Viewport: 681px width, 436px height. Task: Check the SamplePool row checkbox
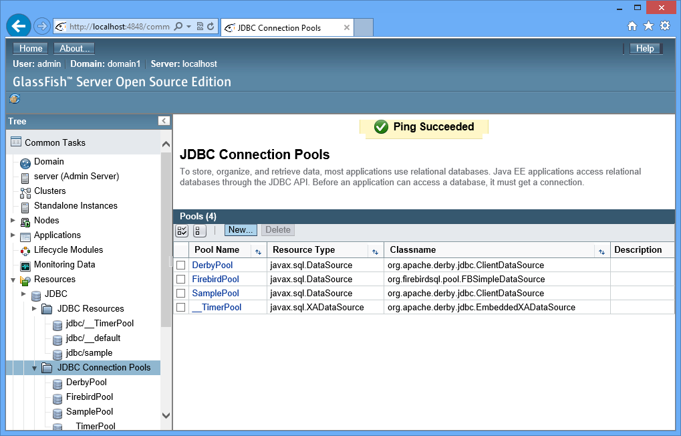pyautogui.click(x=181, y=294)
